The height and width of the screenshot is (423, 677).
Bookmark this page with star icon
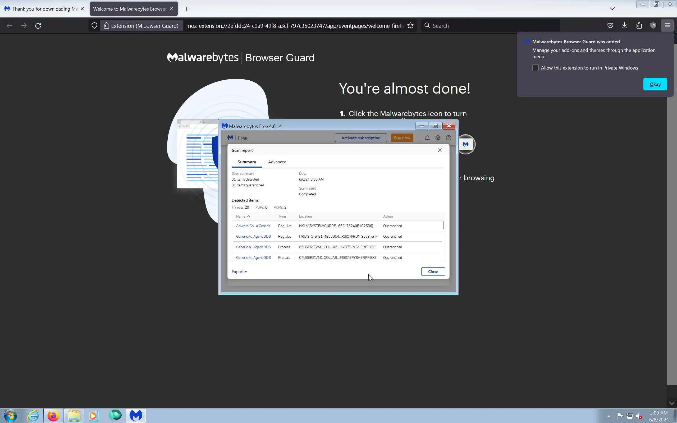click(410, 25)
